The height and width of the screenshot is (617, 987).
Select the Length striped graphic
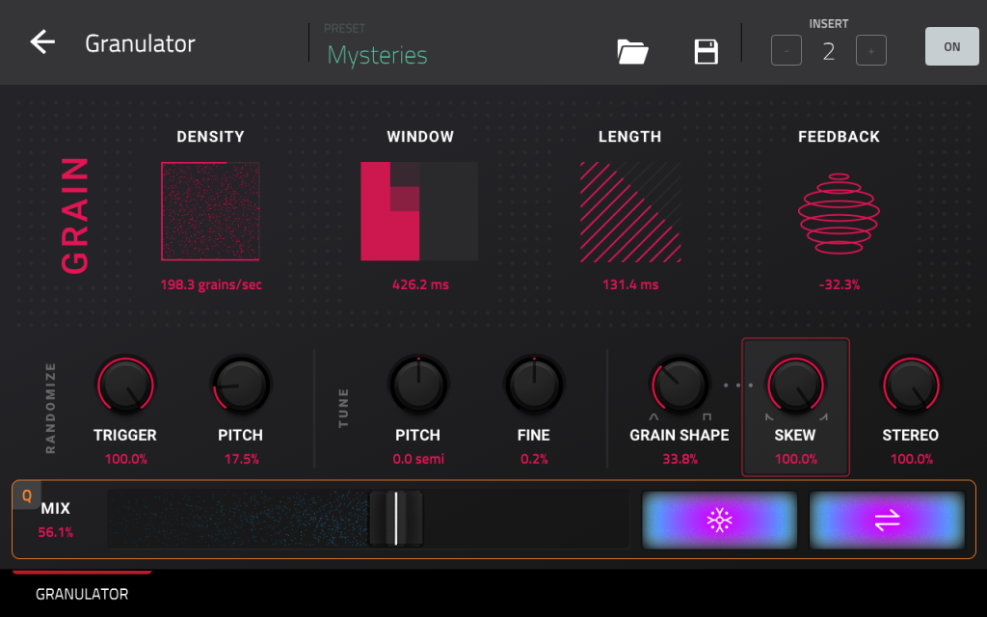[x=630, y=211]
